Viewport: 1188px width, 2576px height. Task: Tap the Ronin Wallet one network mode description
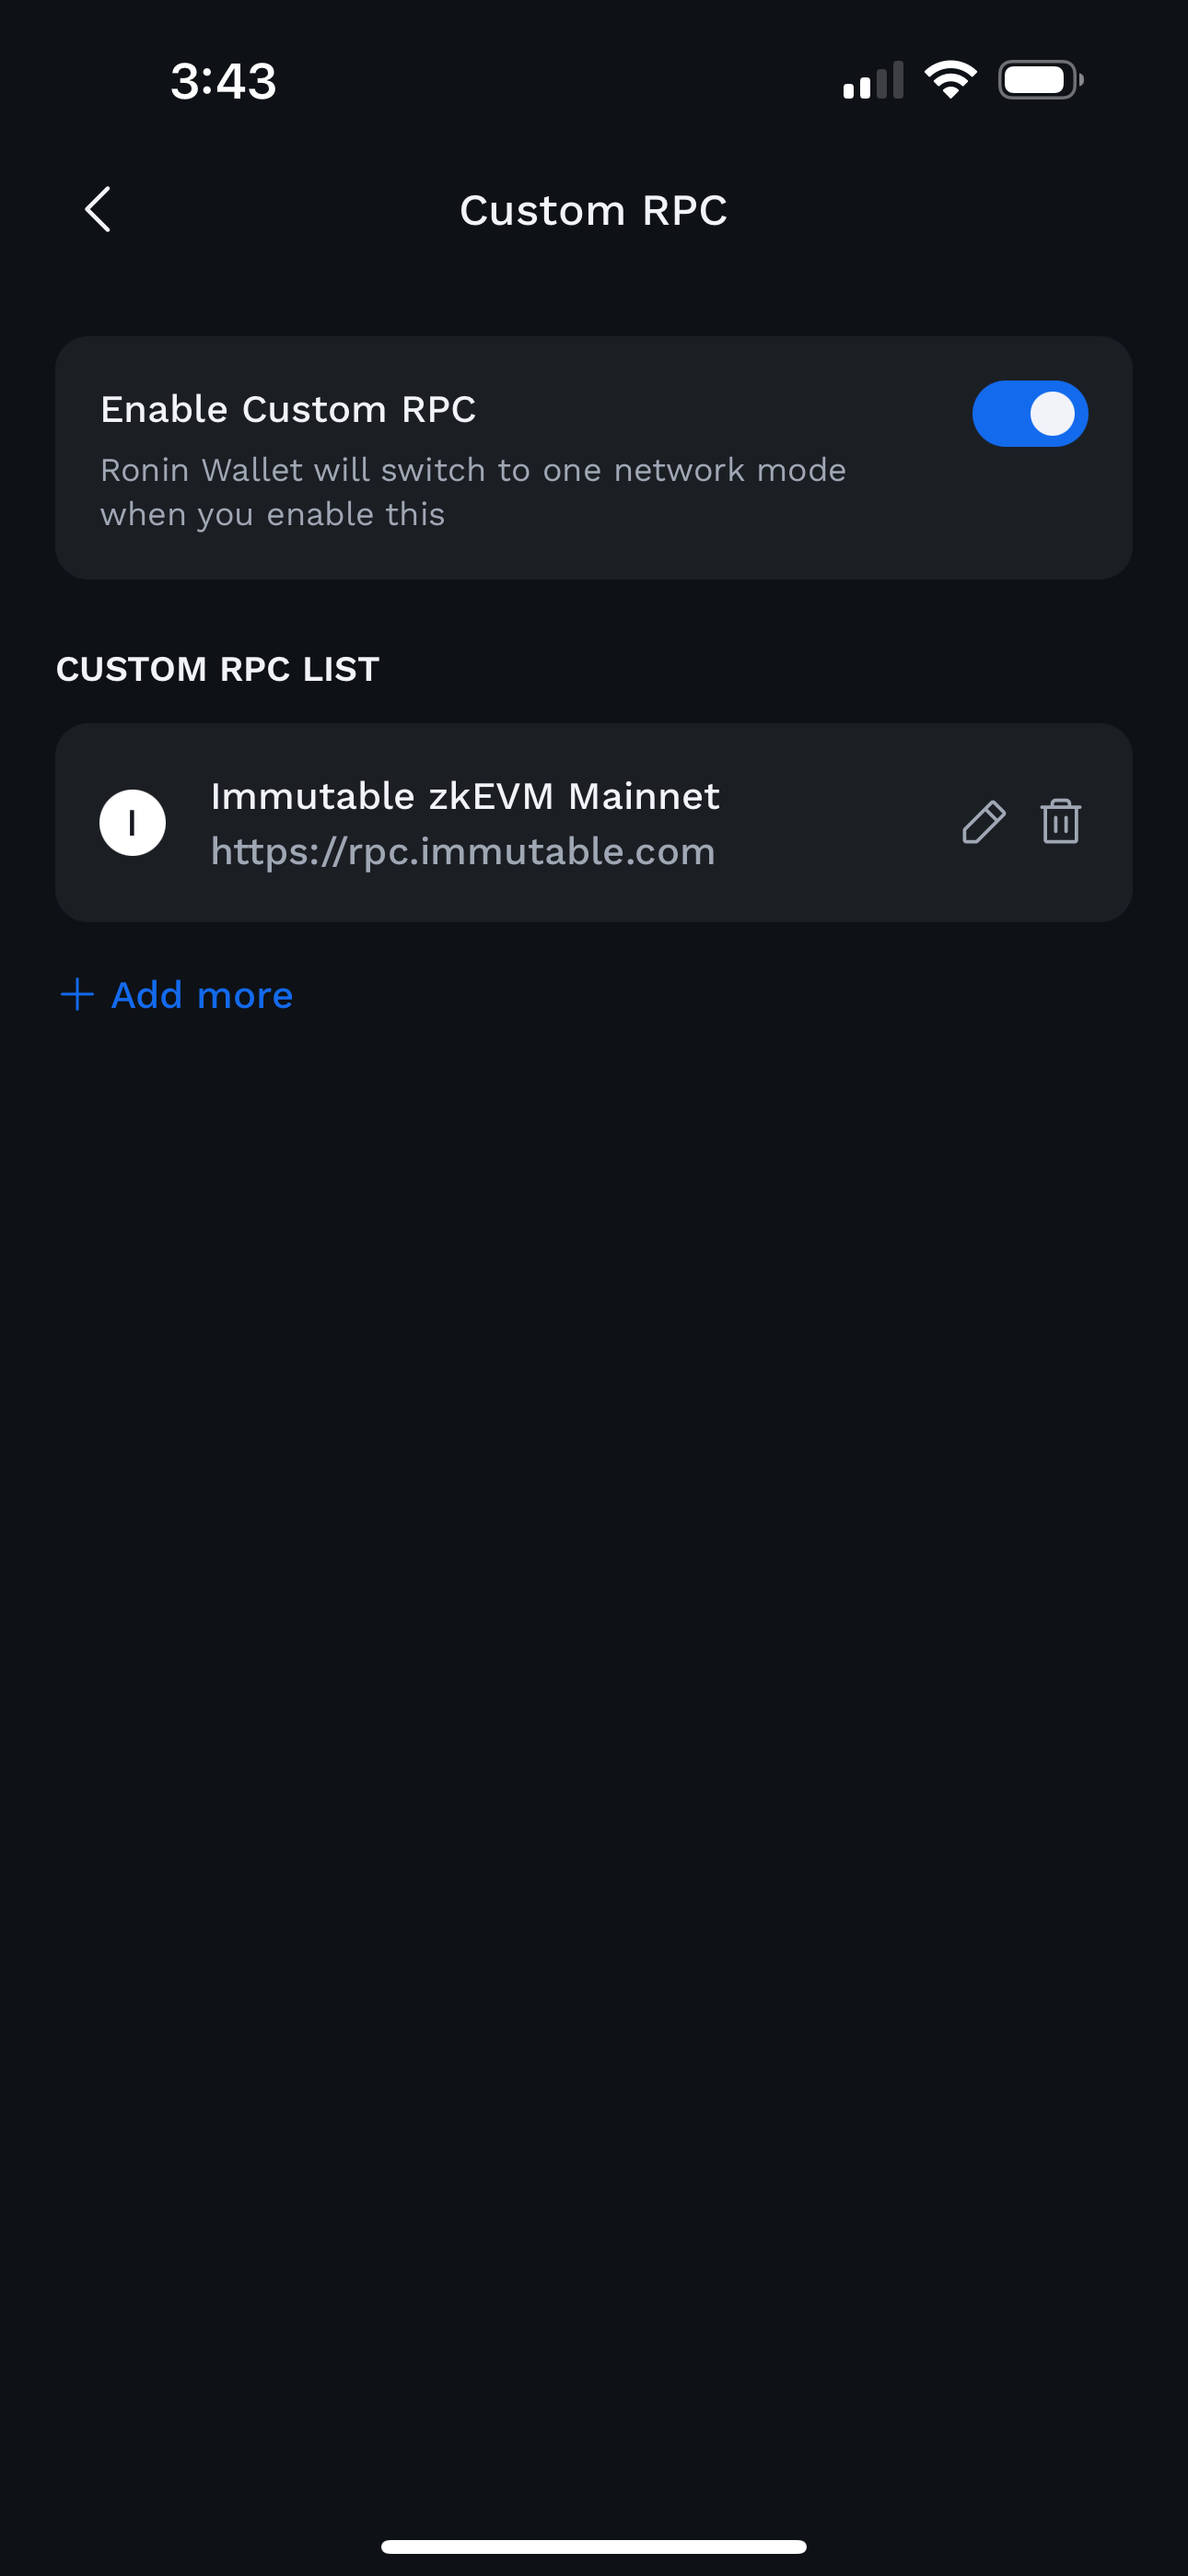(x=473, y=491)
